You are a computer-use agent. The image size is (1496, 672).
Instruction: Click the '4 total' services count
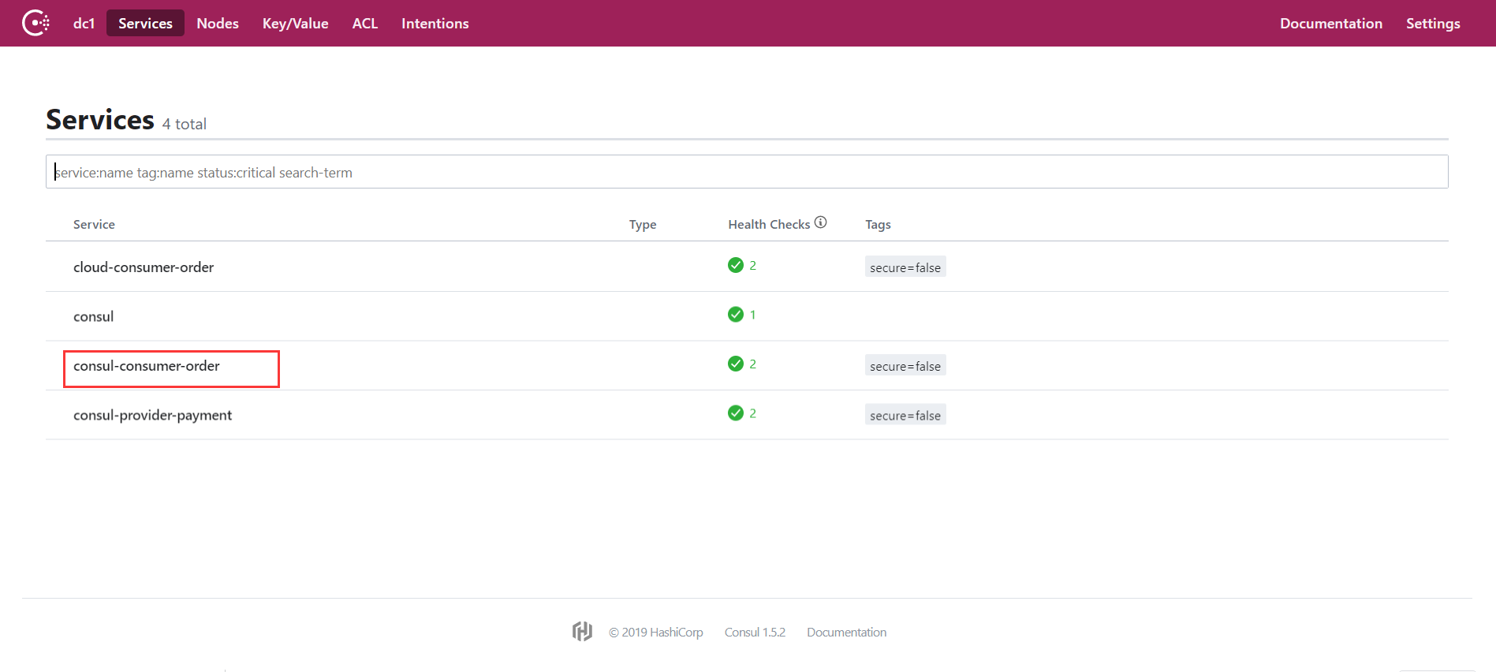(185, 124)
